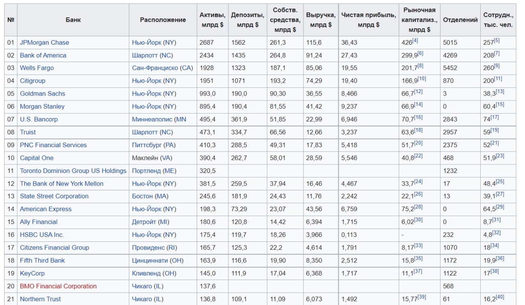
Task: Open the American Express link
Action: point(46,209)
